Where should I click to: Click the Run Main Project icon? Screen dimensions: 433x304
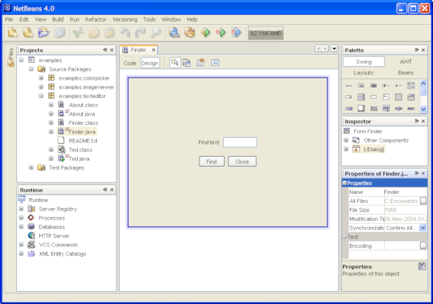(x=206, y=32)
